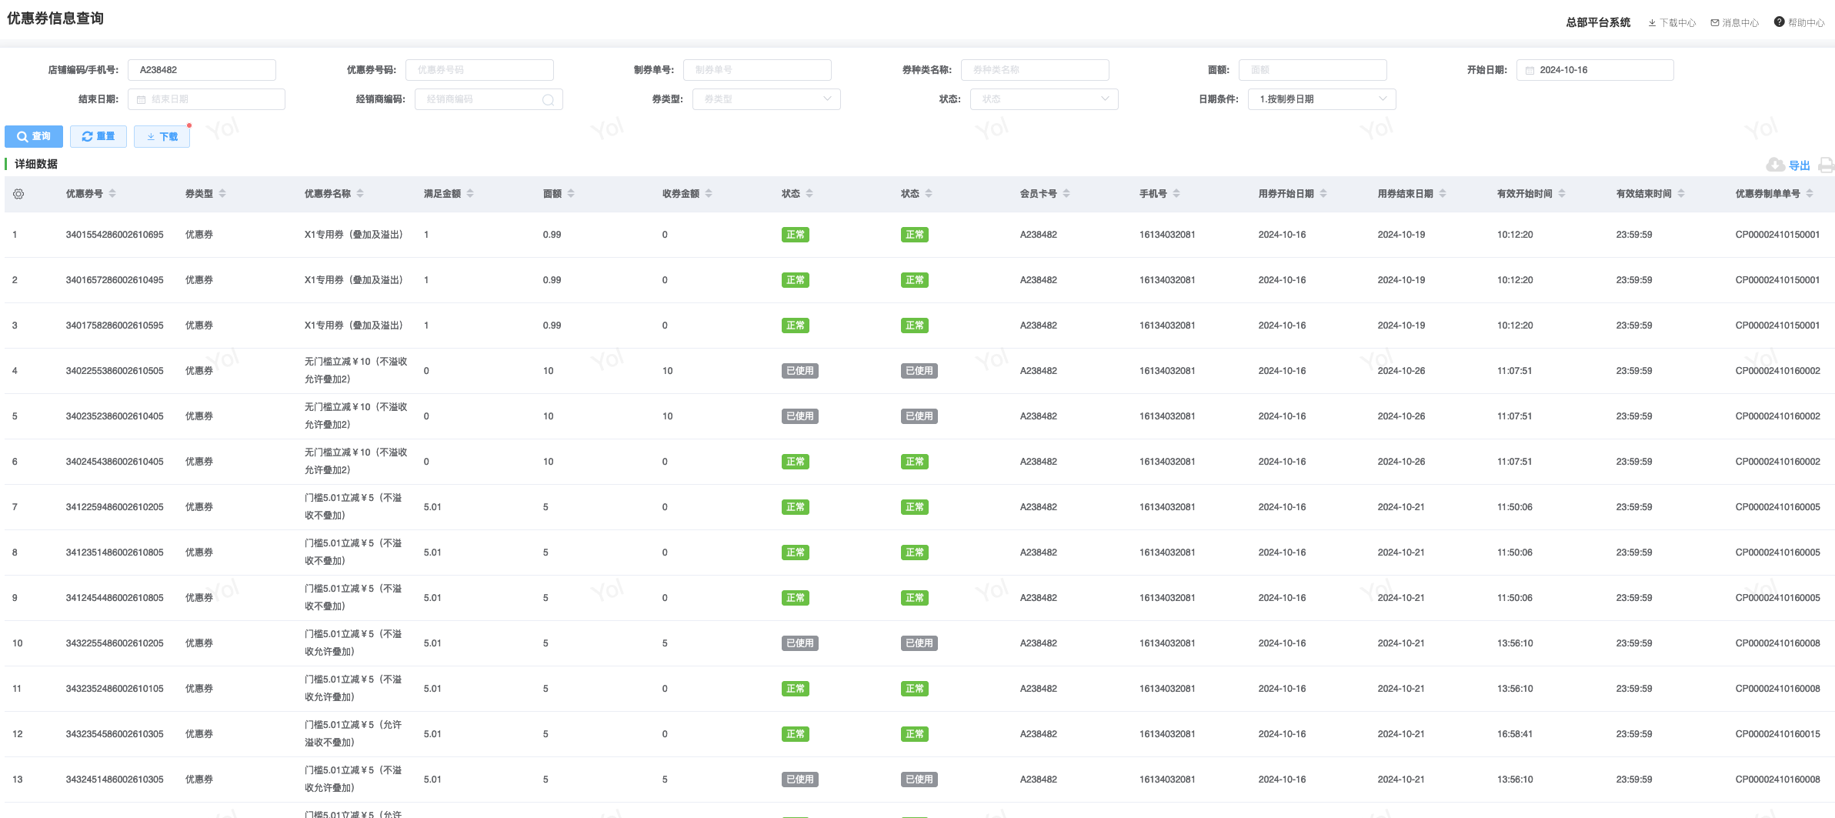This screenshot has height=818, width=1835.
Task: Open the 帮助中心 help icon
Action: [x=1779, y=22]
